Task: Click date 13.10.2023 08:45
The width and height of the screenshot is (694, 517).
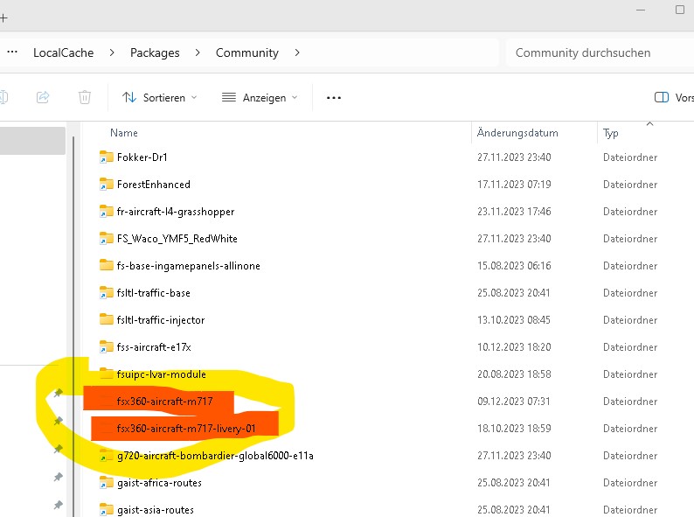Action: pos(513,320)
